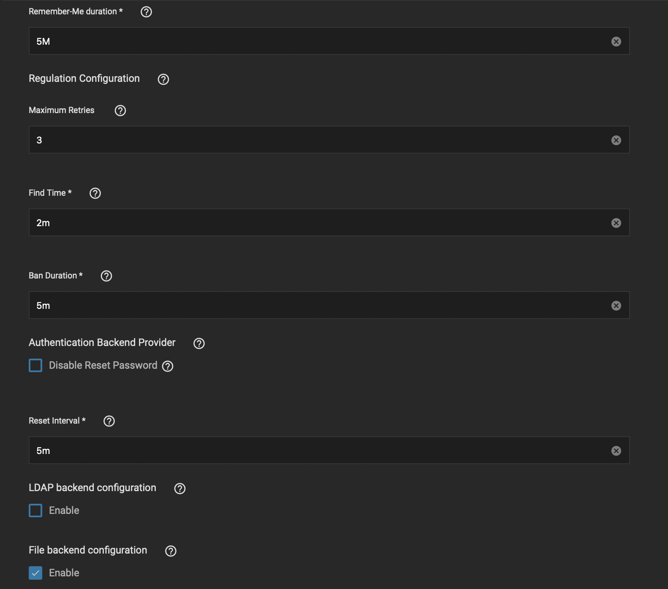This screenshot has width=668, height=589.
Task: Open help for File backend configuration
Action: 171,551
